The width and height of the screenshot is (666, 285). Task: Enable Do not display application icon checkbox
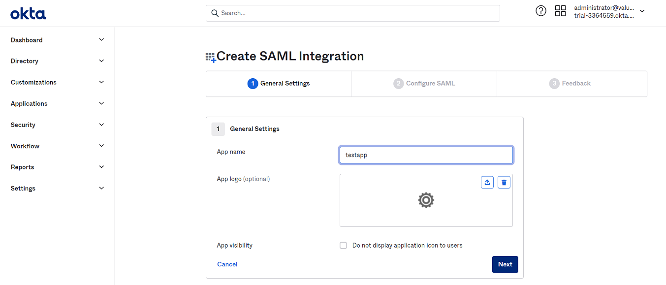(344, 245)
